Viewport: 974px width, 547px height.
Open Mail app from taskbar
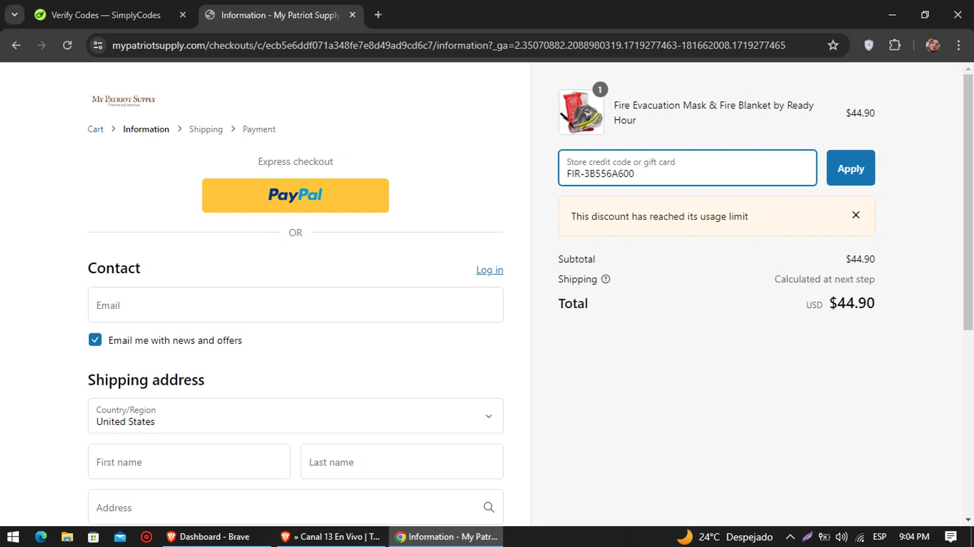click(120, 537)
